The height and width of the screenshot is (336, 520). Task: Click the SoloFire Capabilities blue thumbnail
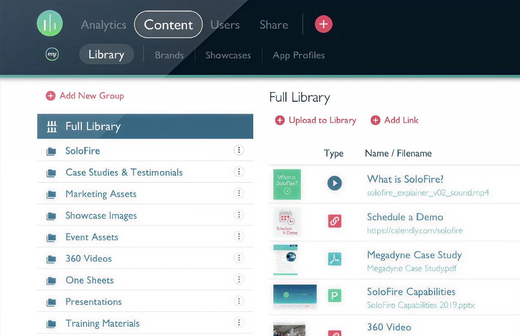(x=295, y=297)
